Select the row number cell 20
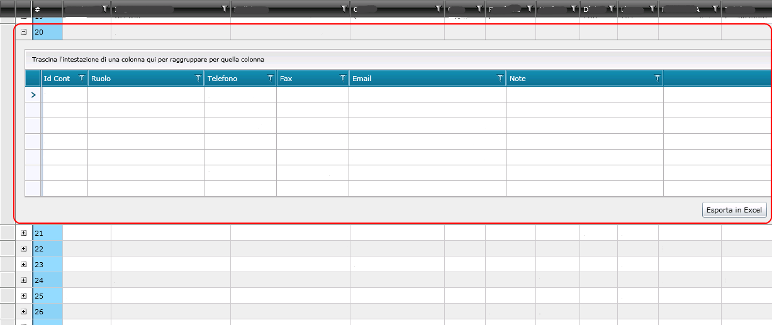772x325 pixels. (x=47, y=31)
